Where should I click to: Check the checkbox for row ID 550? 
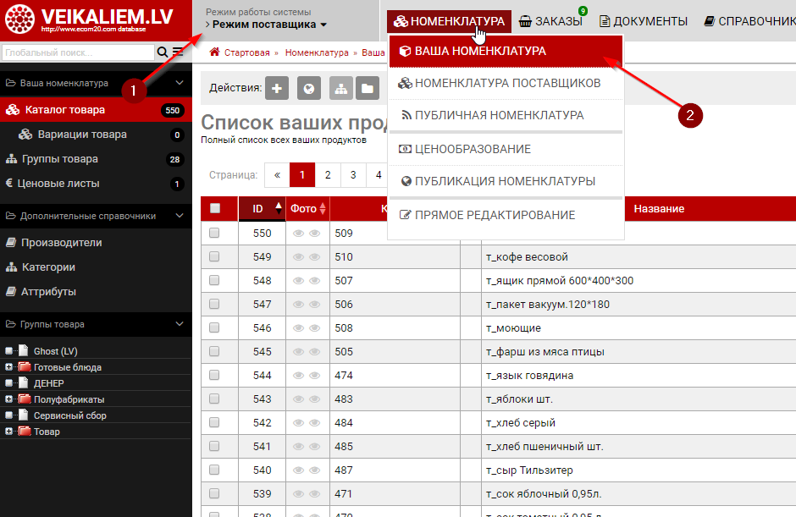pyautogui.click(x=214, y=233)
